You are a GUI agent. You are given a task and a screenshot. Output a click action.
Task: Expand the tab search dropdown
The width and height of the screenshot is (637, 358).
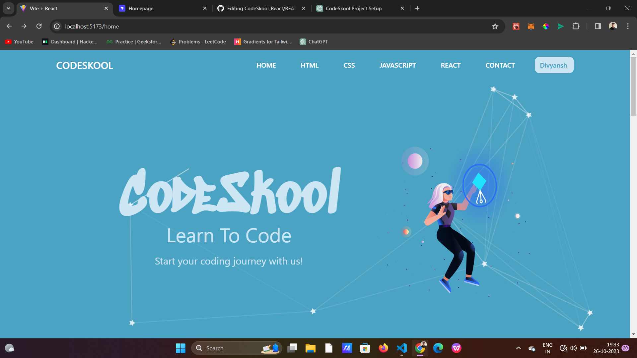tap(8, 8)
